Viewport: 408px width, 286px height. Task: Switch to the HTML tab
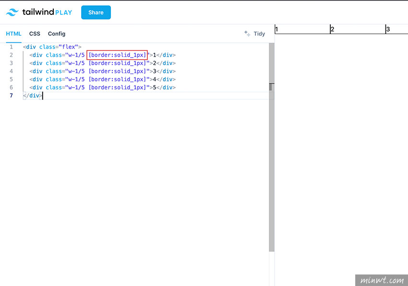[x=13, y=34]
